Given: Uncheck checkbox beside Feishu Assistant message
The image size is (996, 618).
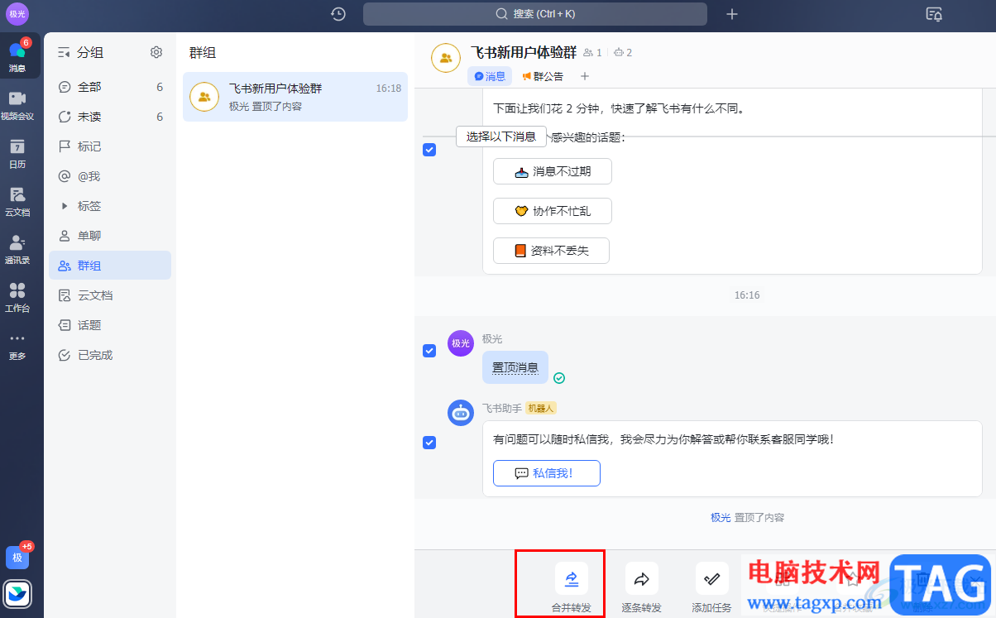Looking at the screenshot, I should (x=429, y=443).
